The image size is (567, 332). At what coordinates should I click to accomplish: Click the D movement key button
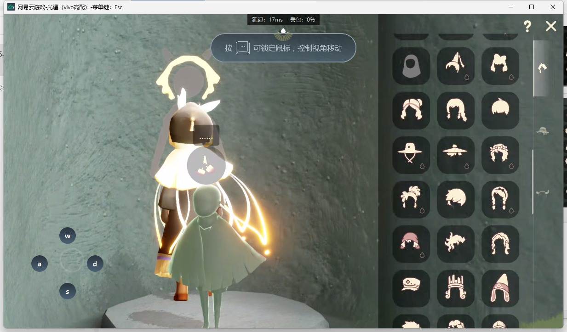point(95,264)
